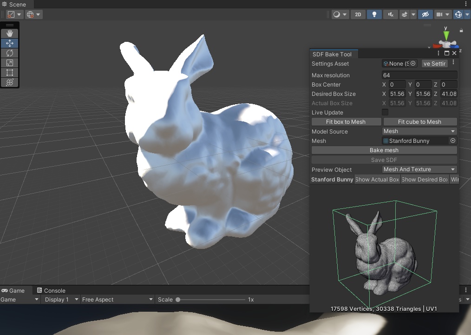Open the Free Aspect dropdown
This screenshot has height=335, width=471.
(118, 300)
